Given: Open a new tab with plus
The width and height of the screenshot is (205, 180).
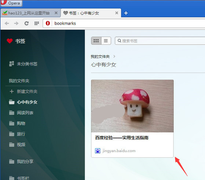Looking at the screenshot, I should pos(126,13).
